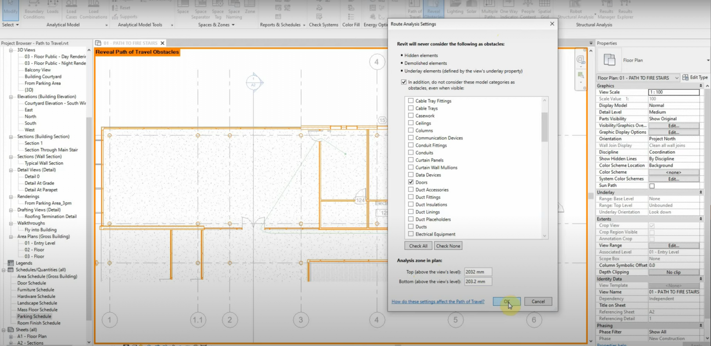Image resolution: width=711 pixels, height=346 pixels.
Task: Switch to the 01 - PATH TO FIRE STAIRS tab
Action: coord(130,43)
